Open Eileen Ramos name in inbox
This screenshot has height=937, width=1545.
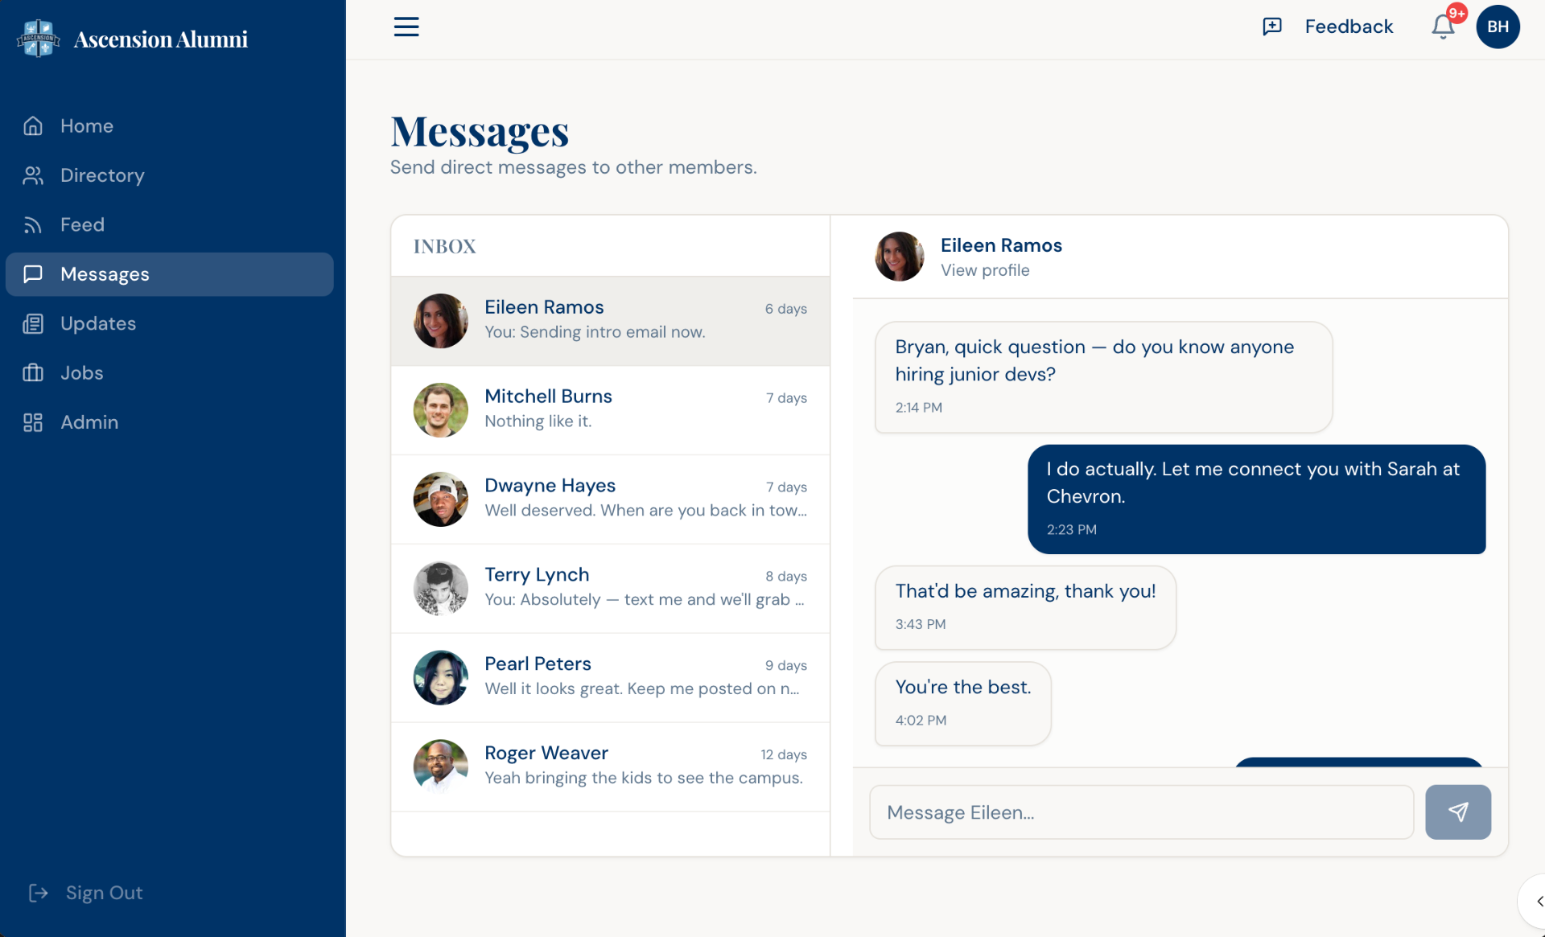[x=544, y=307]
